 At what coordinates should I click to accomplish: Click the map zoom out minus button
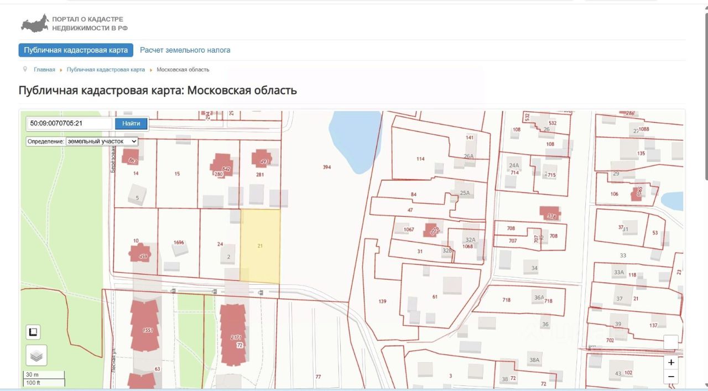(x=671, y=377)
